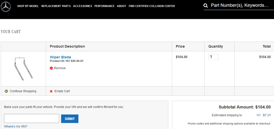
Task: Open Find Certified Collision Center
Action: coord(152,6)
